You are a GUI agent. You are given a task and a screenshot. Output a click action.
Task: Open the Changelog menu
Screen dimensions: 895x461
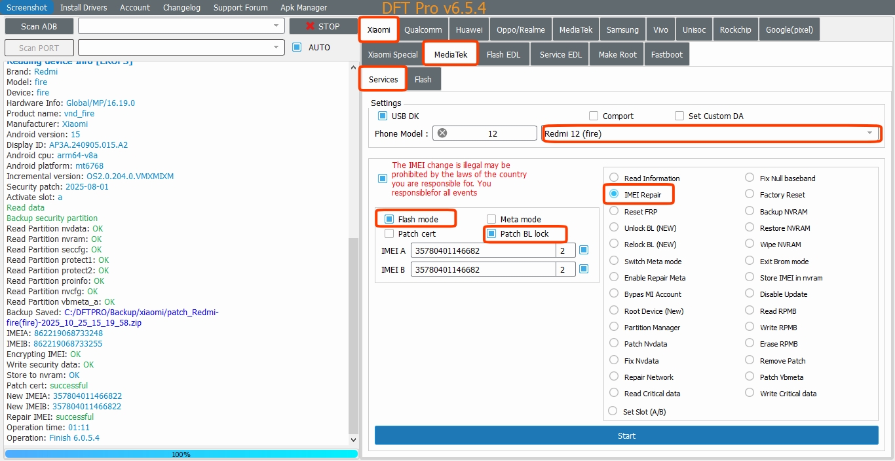pos(182,7)
